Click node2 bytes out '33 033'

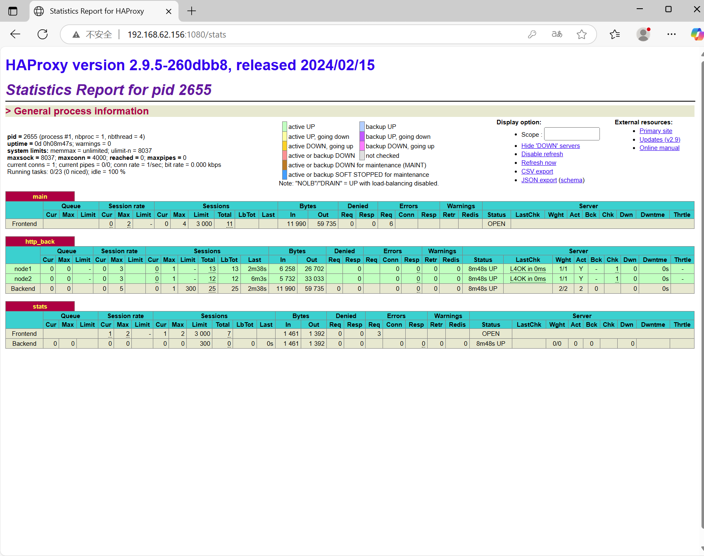coord(314,279)
